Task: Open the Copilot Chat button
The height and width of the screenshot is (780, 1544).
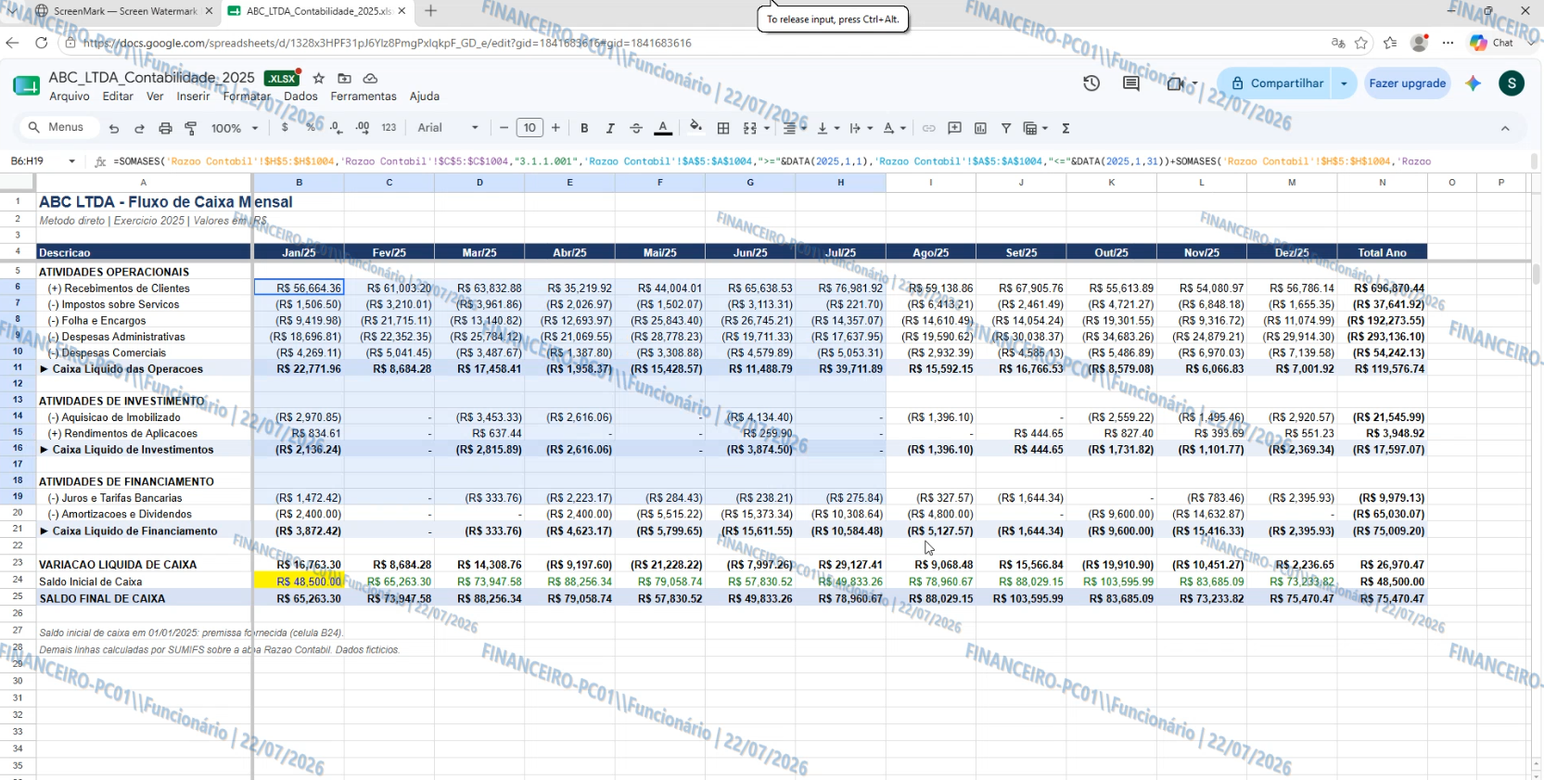Action: [x=1491, y=43]
